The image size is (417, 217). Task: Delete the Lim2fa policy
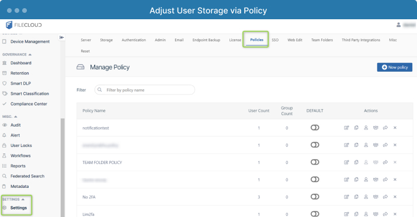(395, 214)
